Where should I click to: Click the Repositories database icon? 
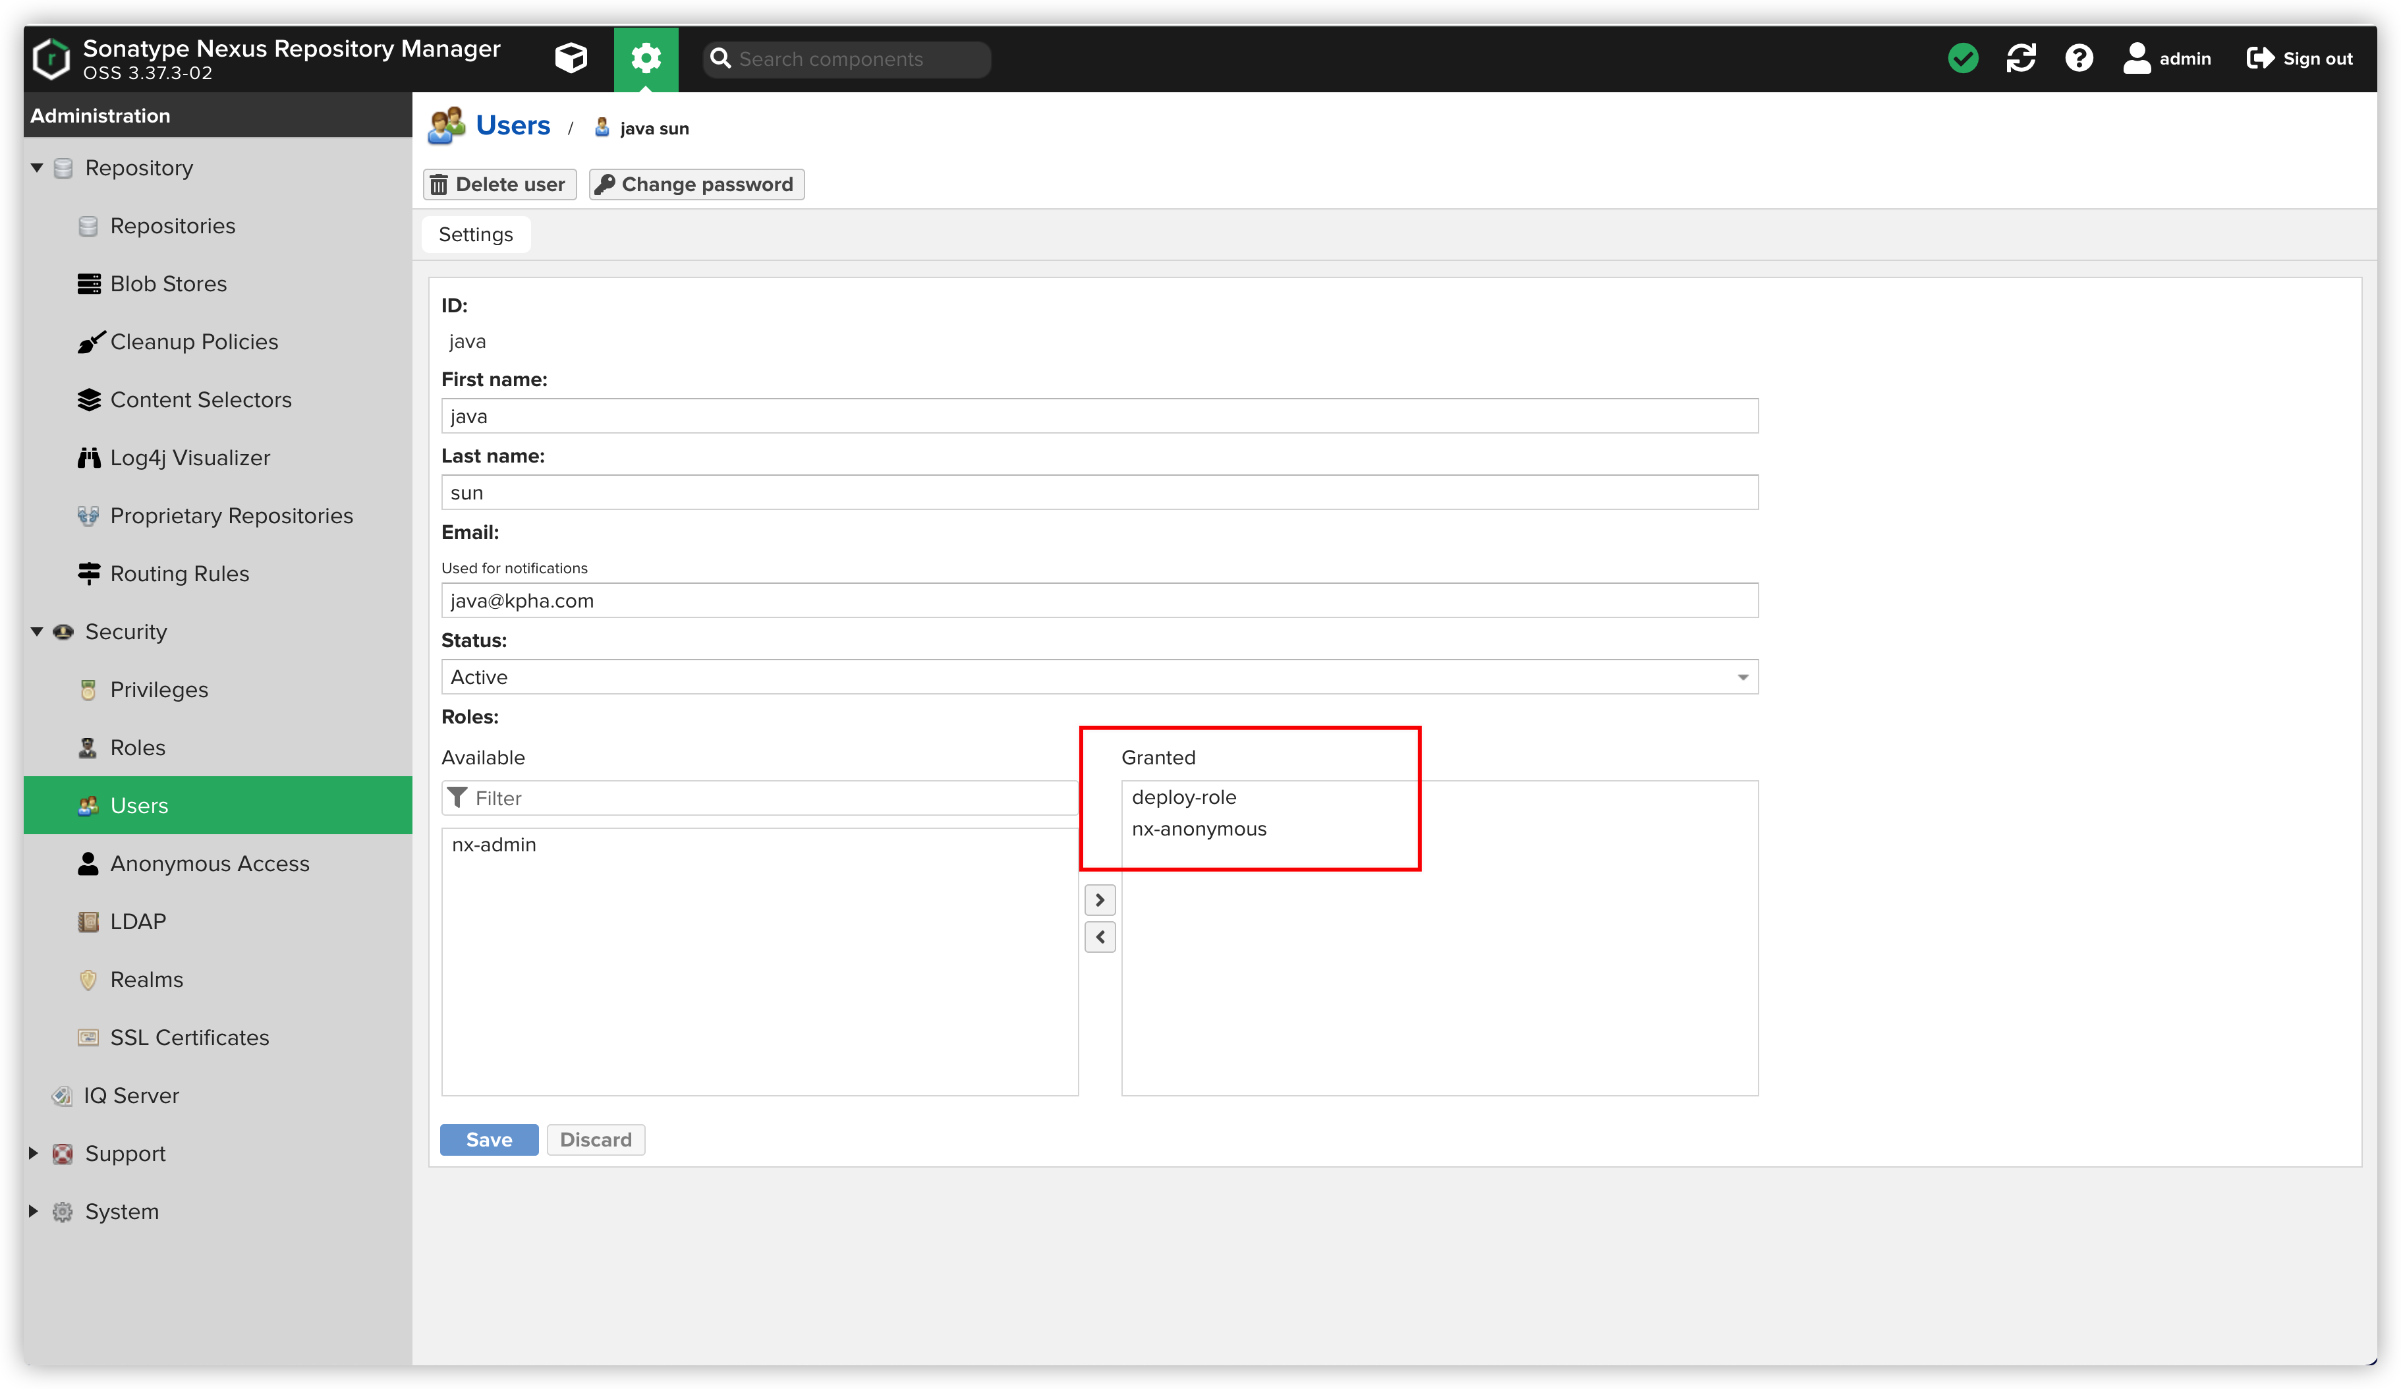coord(88,226)
